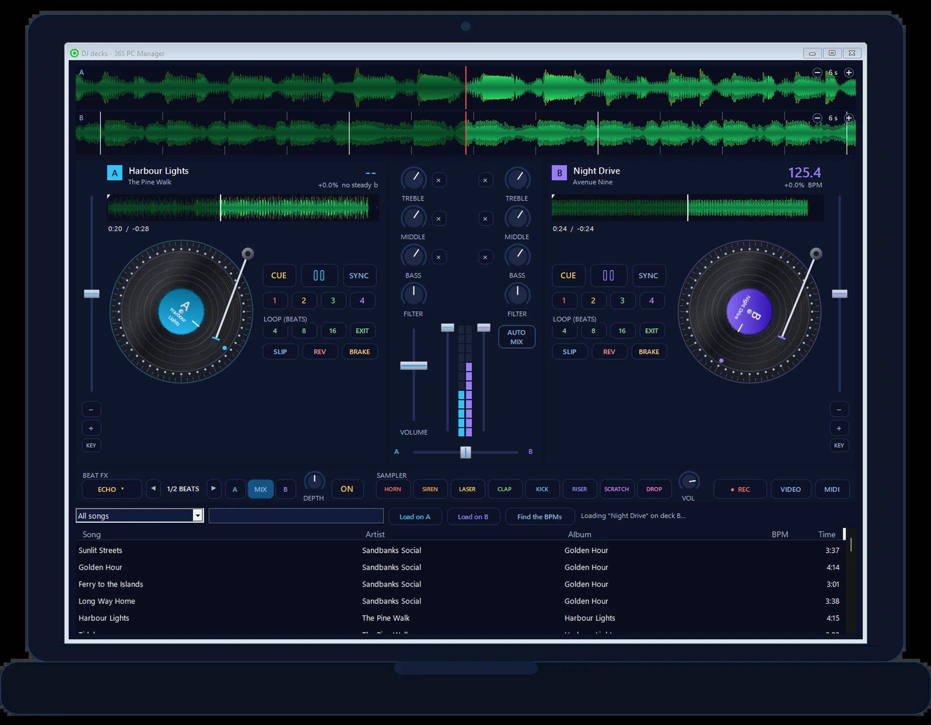Kill deck A treble with the X button

[439, 180]
